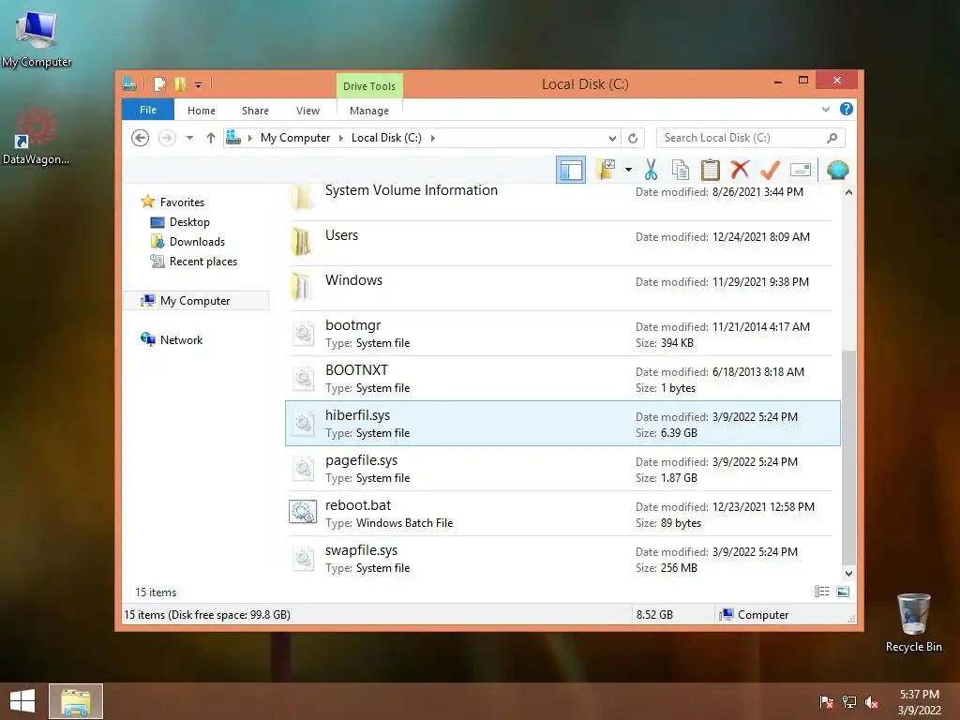The height and width of the screenshot is (720, 960).
Task: Select My Computer in the navigation pane
Action: click(195, 301)
